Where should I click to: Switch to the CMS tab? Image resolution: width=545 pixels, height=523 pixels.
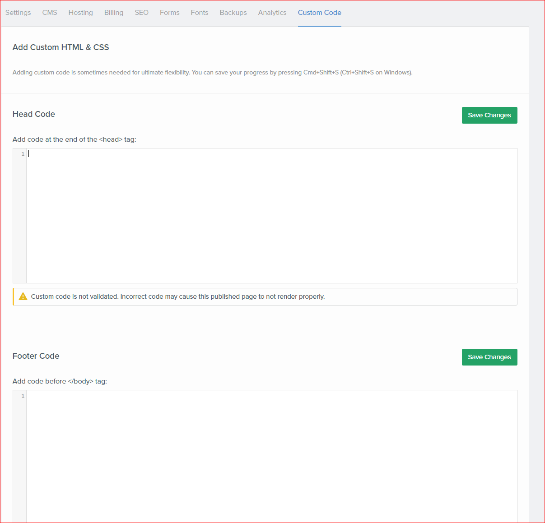(50, 13)
